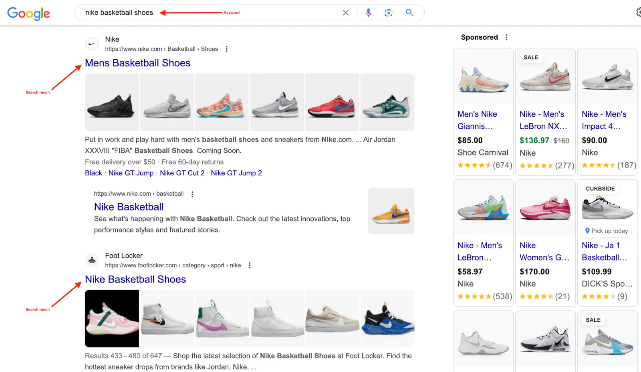Activate voice search with the microphone icon

pos(368,12)
